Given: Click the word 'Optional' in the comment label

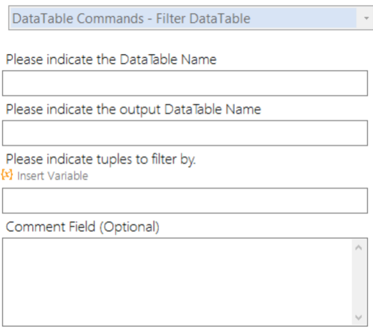Looking at the screenshot, I should 130,227.
